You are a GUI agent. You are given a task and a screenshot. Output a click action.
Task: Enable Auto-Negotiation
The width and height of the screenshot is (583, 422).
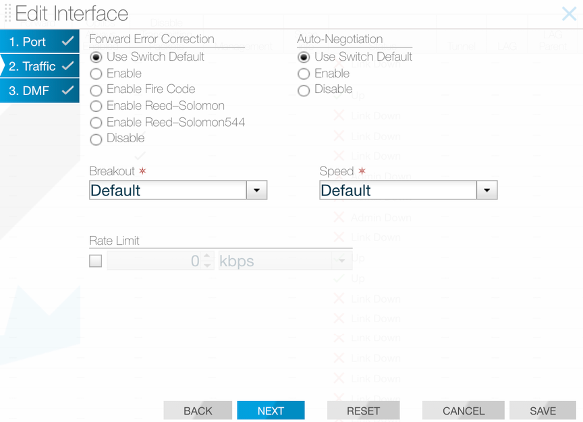tap(304, 73)
